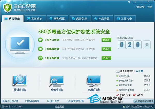This screenshot has width=155, height=109.
Task: Start 快速扫描 quick scan icon
Action: pyautogui.click(x=20, y=81)
